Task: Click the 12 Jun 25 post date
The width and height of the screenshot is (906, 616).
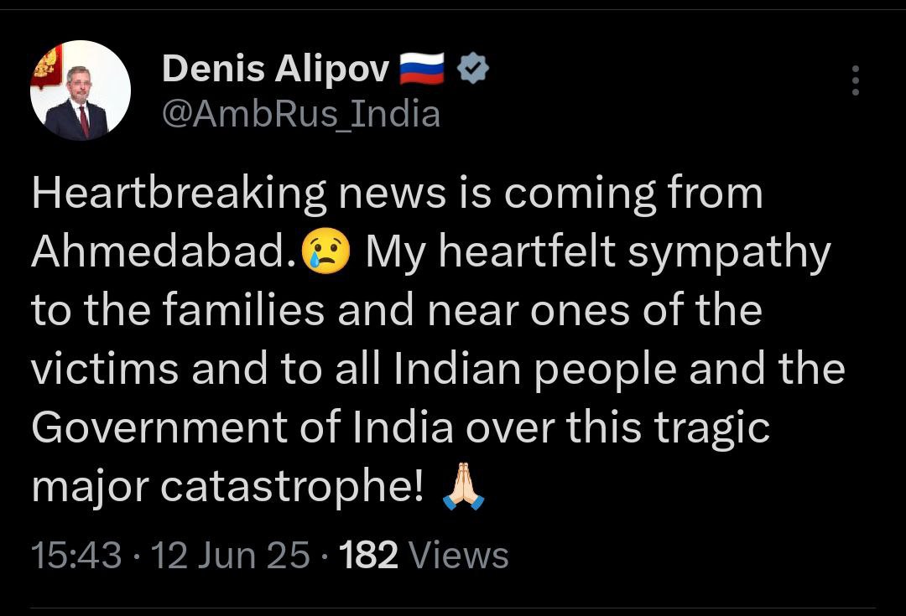Action: (231, 555)
